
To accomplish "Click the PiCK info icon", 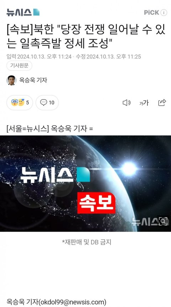I will pyautogui.click(x=164, y=12).
